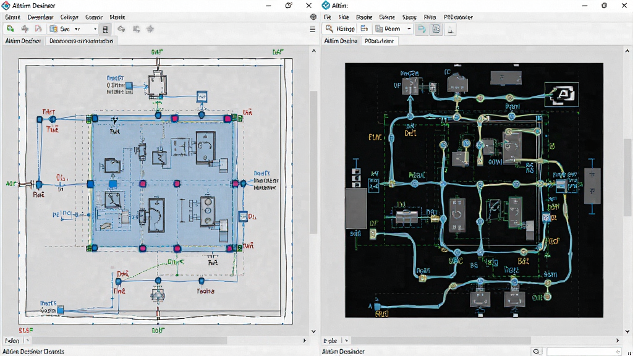
Task: Select the component symbol at the top of the schematic
Action: tap(157, 84)
